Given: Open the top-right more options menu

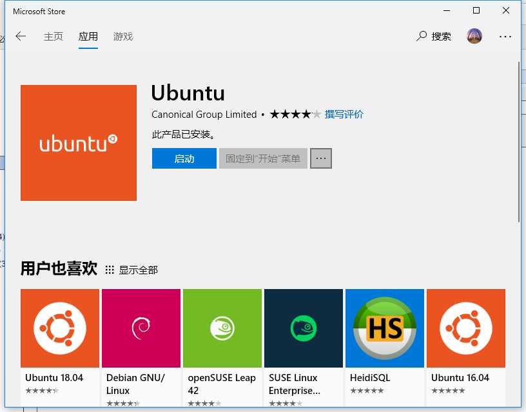Looking at the screenshot, I should coord(505,37).
